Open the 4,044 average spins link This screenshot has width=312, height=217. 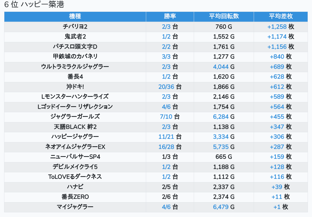[x=221, y=67]
